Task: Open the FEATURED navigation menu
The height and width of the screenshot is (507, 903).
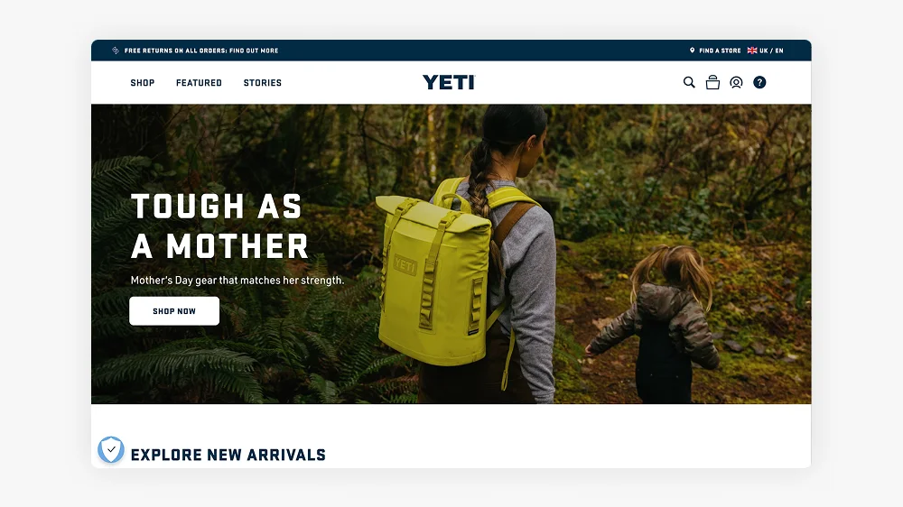Action: (199, 83)
